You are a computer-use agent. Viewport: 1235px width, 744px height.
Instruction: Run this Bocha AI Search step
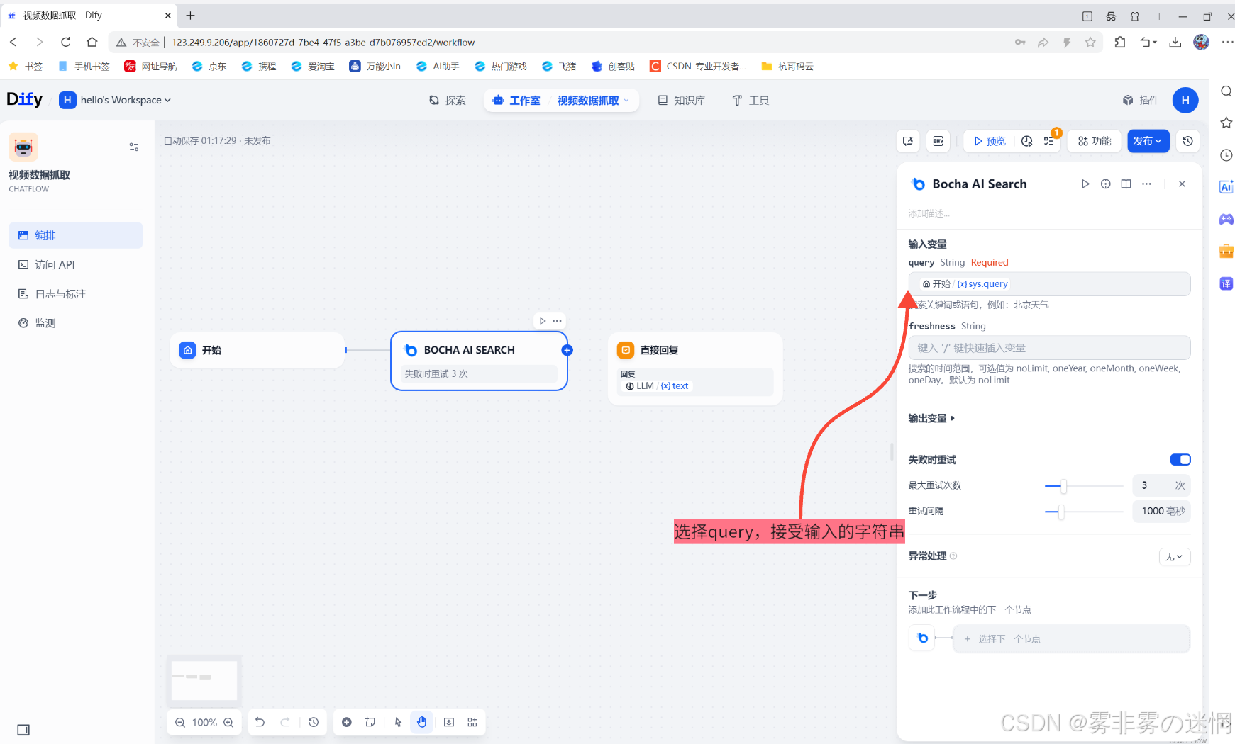[1085, 184]
